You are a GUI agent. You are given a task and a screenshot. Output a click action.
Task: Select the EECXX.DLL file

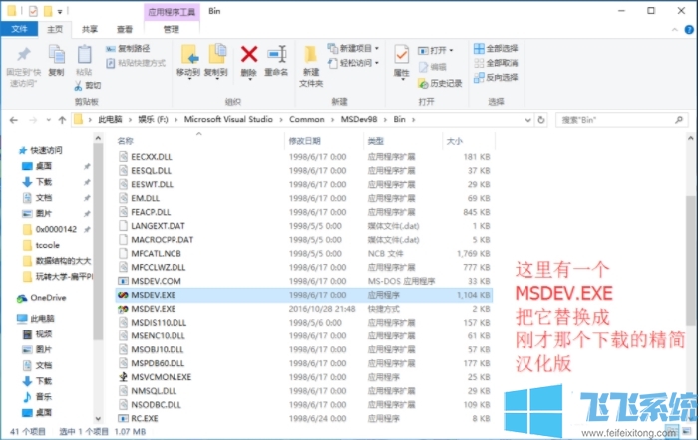pos(303,157)
